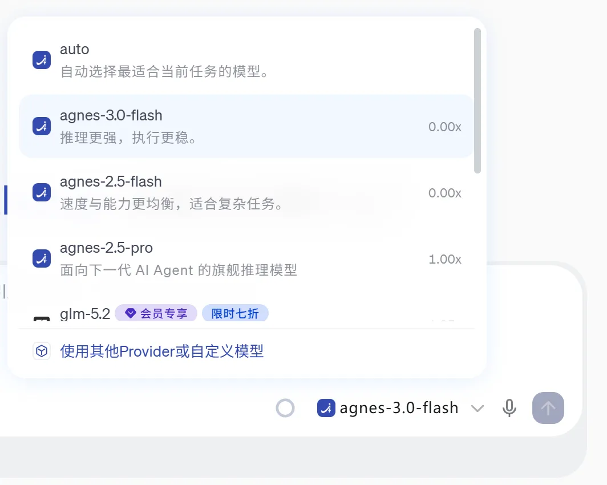
Task: Click the agnes-3.0-flash row logo icon
Action: point(42,126)
